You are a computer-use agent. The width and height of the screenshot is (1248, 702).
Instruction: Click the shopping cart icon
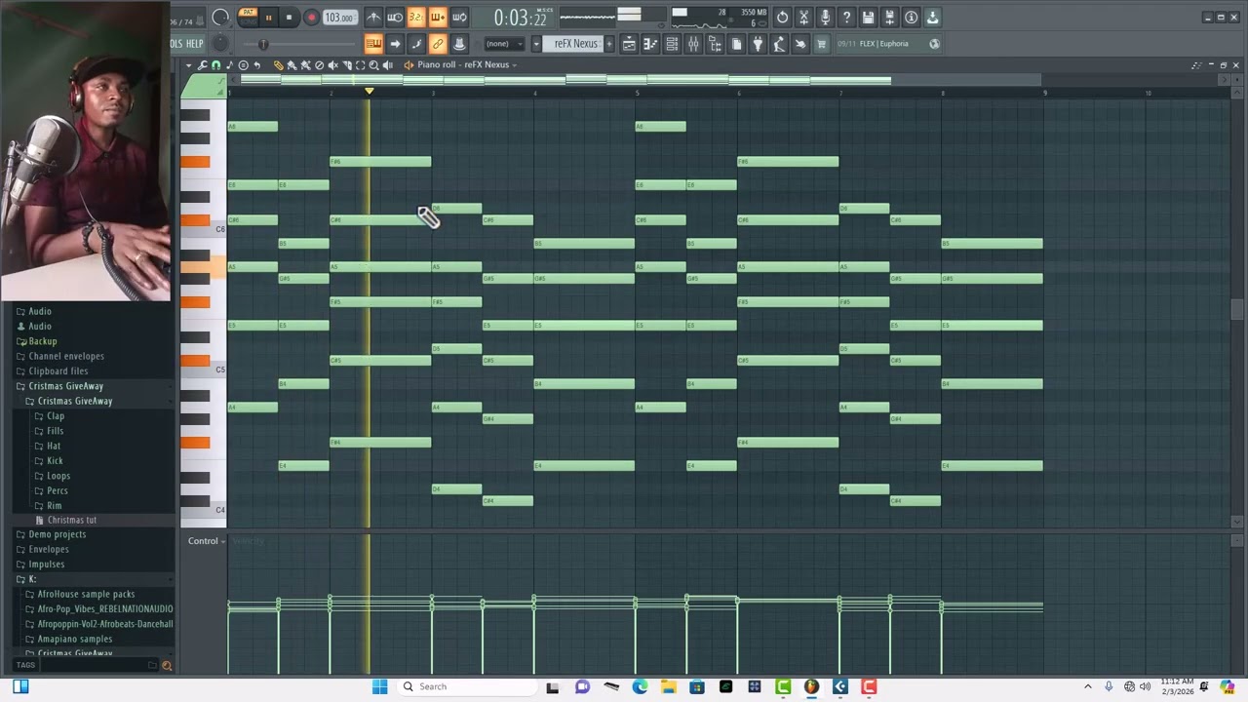point(822,44)
